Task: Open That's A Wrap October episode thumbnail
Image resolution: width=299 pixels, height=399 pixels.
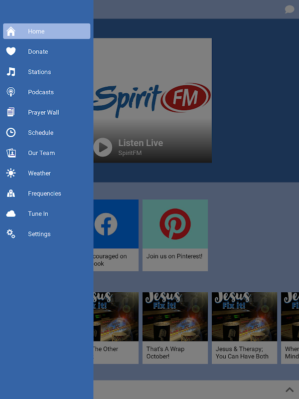Action: click(175, 317)
